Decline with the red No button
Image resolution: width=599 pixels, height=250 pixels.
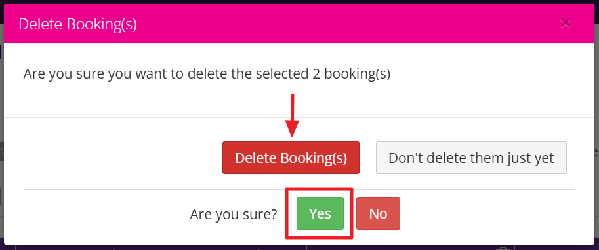pos(378,213)
